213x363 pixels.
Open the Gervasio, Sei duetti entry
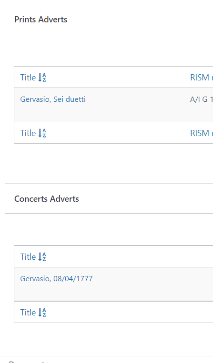53,99
